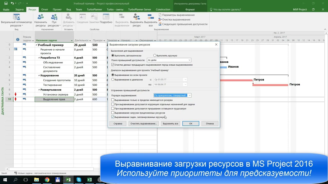
Task: Click the Назначить ресурсы icon
Action: click(x=40, y=17)
